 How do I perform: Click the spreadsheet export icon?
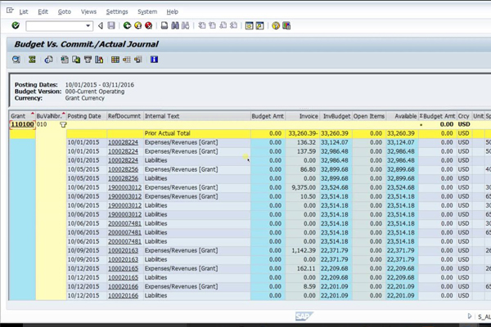click(65, 60)
